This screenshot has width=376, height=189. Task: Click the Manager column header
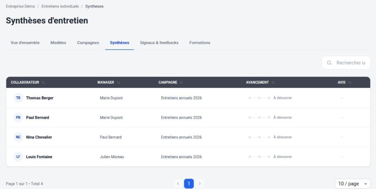tap(106, 82)
